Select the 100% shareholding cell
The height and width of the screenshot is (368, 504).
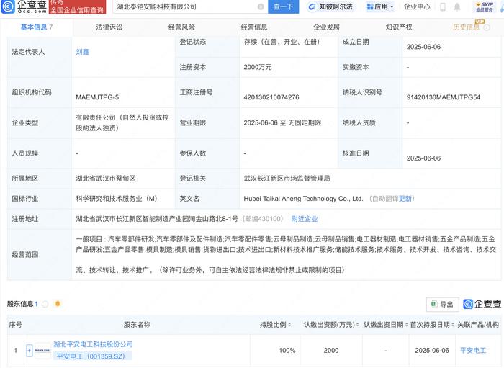point(287,350)
